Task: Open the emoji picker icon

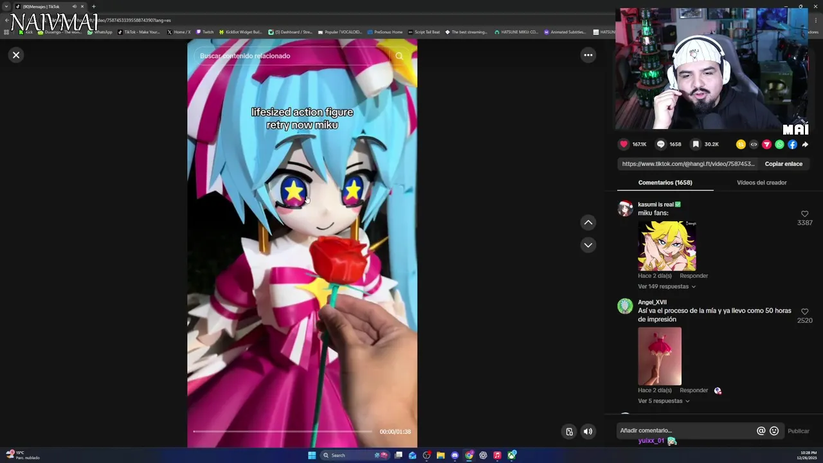Action: point(774,431)
